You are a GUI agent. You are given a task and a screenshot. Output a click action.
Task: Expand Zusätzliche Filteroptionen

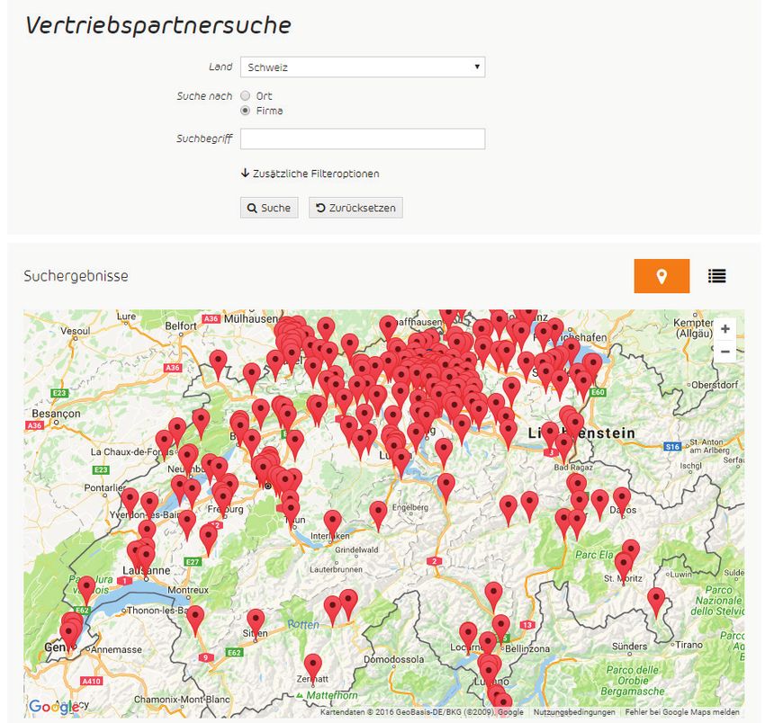click(x=310, y=174)
